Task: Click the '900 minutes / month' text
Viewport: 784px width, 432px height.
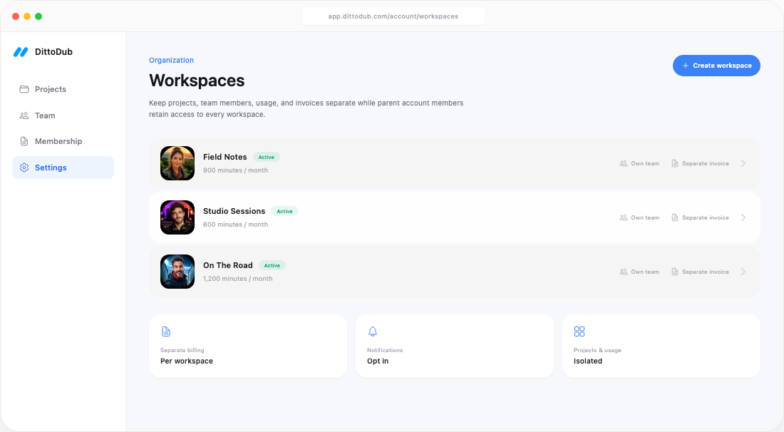Action: (235, 170)
